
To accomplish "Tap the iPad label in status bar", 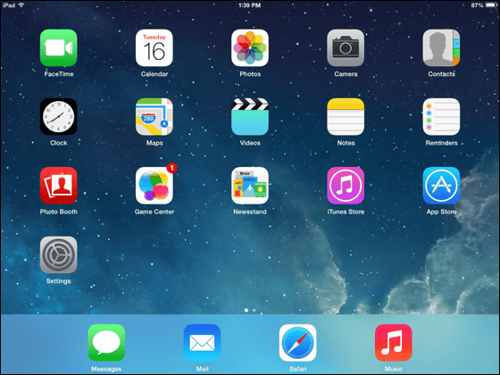I will tap(9, 5).
